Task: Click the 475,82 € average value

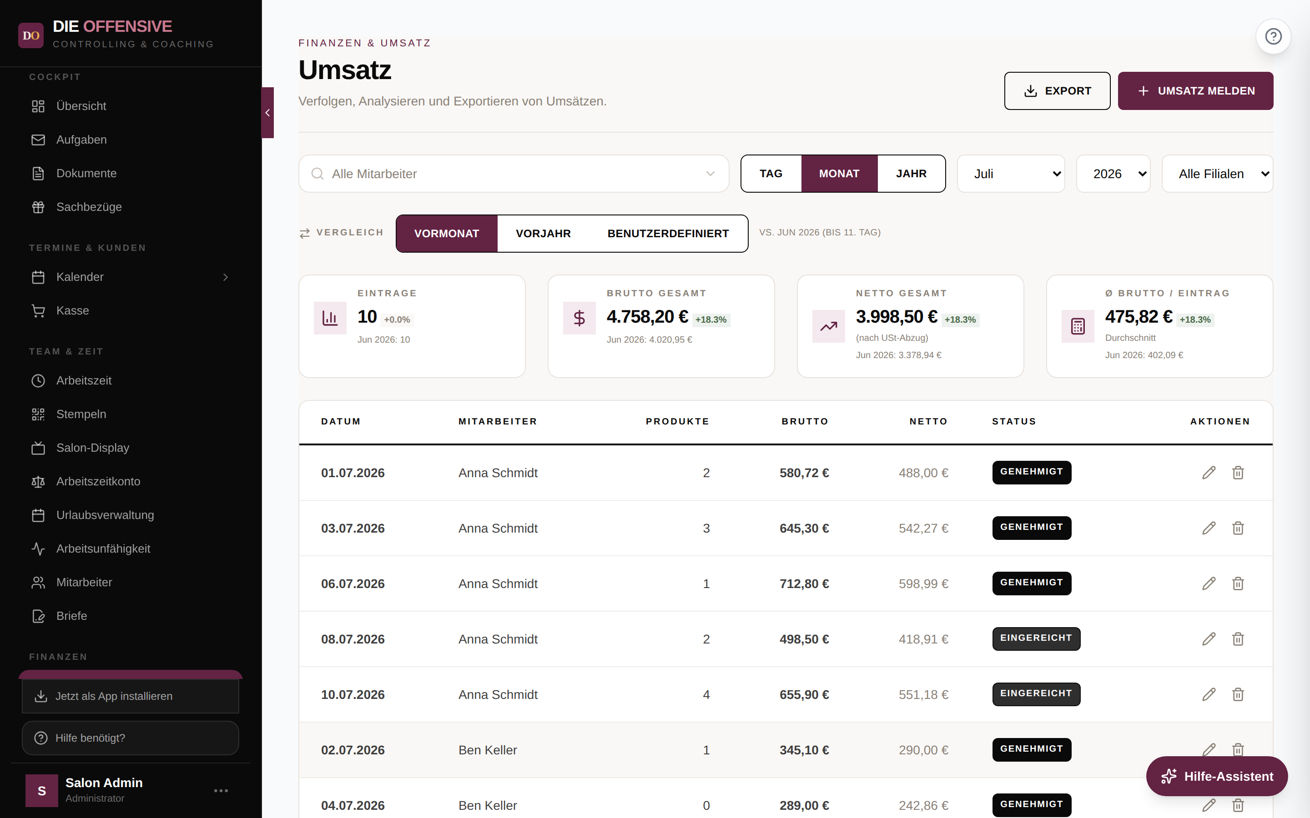Action: pos(1139,316)
